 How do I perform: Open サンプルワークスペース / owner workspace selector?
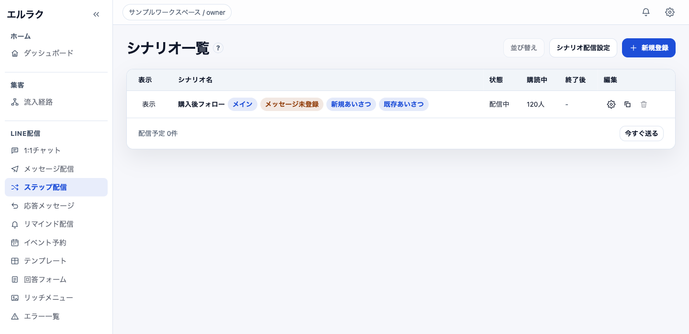(177, 12)
